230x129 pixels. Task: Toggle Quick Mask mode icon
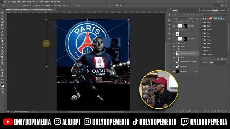[3, 89]
